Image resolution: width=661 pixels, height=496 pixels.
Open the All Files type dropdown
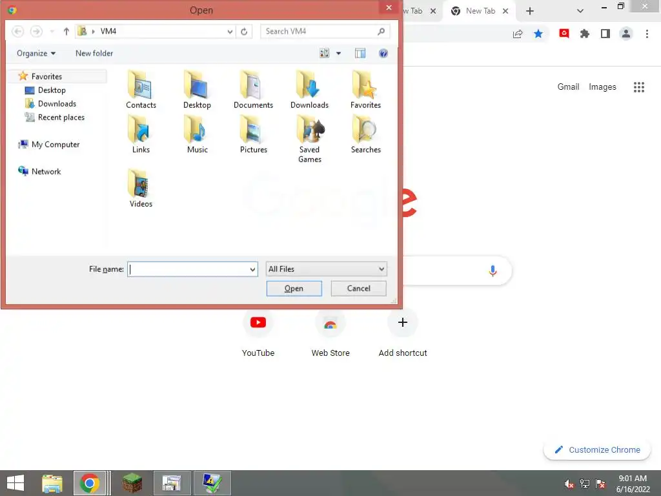326,269
